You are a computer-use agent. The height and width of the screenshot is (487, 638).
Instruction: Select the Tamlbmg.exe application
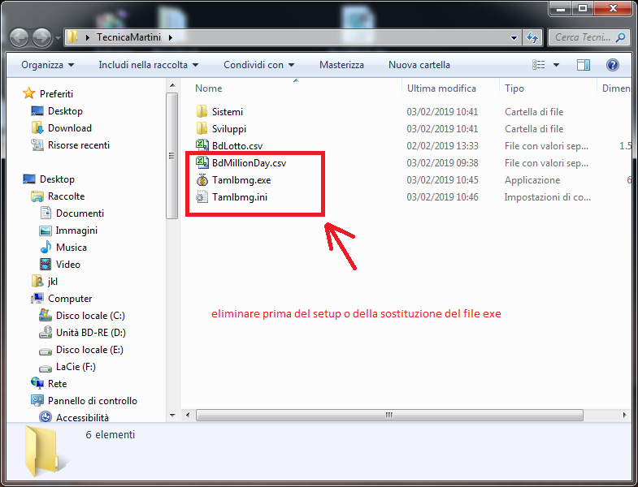233,180
